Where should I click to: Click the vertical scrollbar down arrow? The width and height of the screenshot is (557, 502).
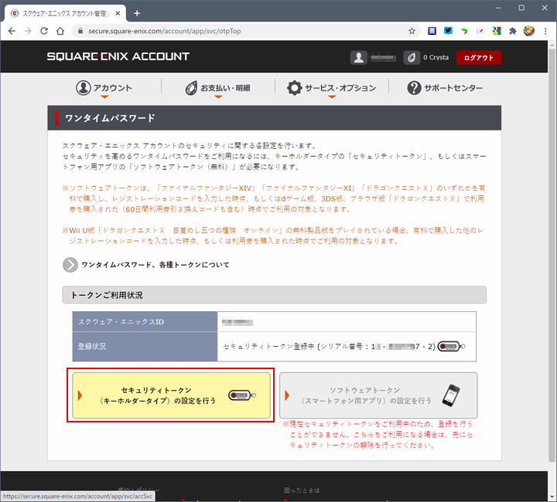tap(552, 497)
